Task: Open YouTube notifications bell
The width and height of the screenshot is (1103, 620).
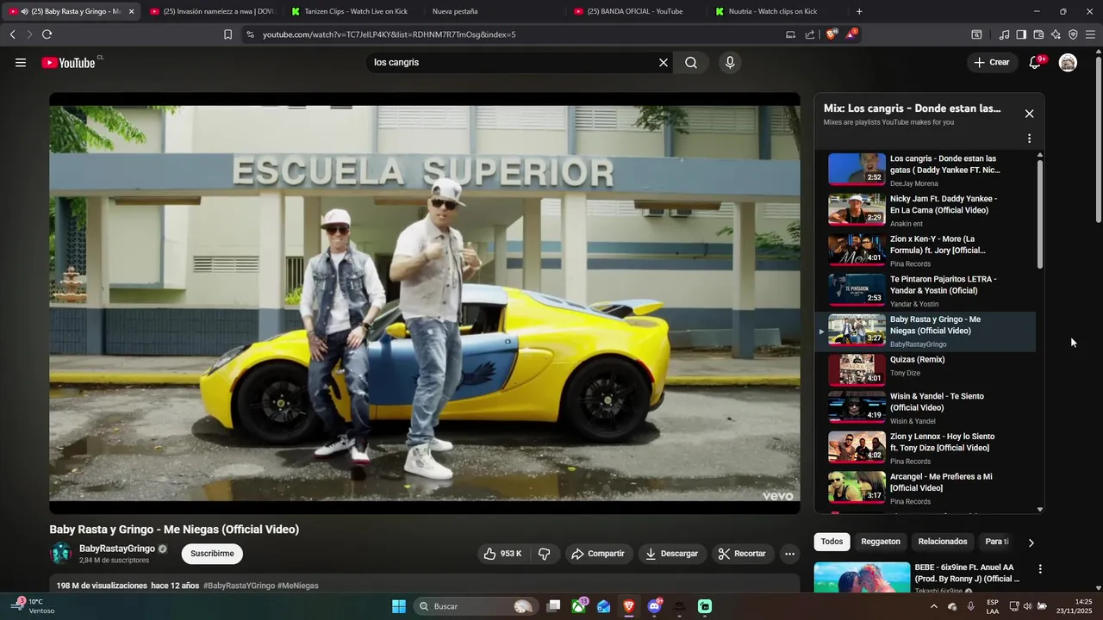Action: point(1036,62)
